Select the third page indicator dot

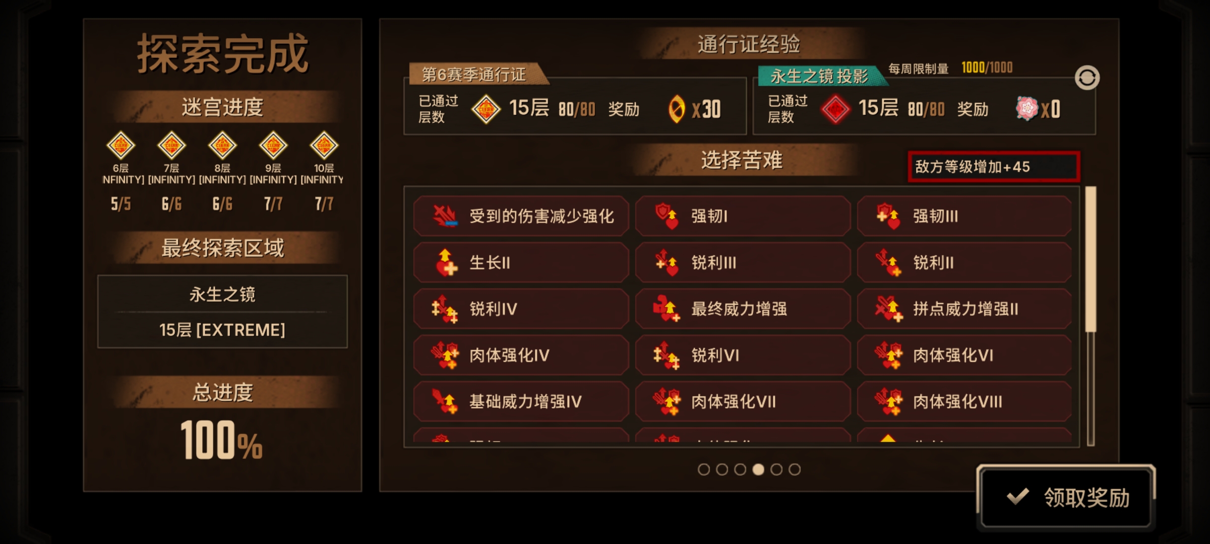click(x=740, y=469)
